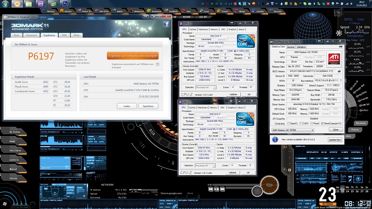
Task: Click the blue info icon in GPU-Z update bar
Action: click(x=275, y=140)
